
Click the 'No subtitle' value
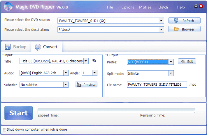(x=29, y=85)
